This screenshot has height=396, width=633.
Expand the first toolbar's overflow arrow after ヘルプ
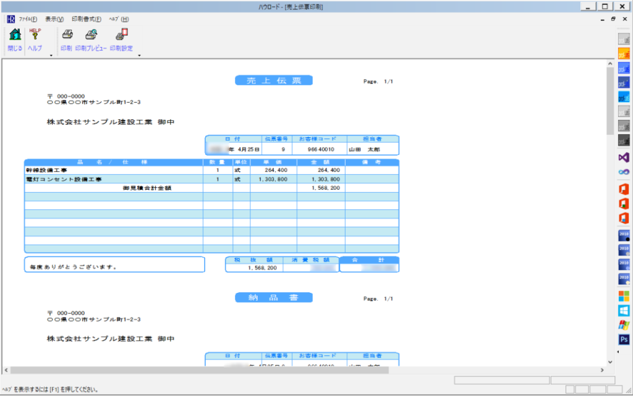(51, 56)
